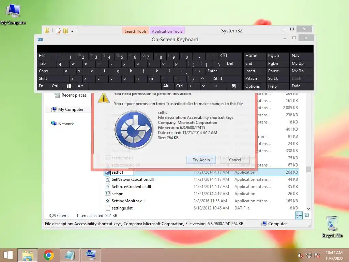
Task: Tap the context menu key on keyboard
Action: pyautogui.click(x=234, y=86)
